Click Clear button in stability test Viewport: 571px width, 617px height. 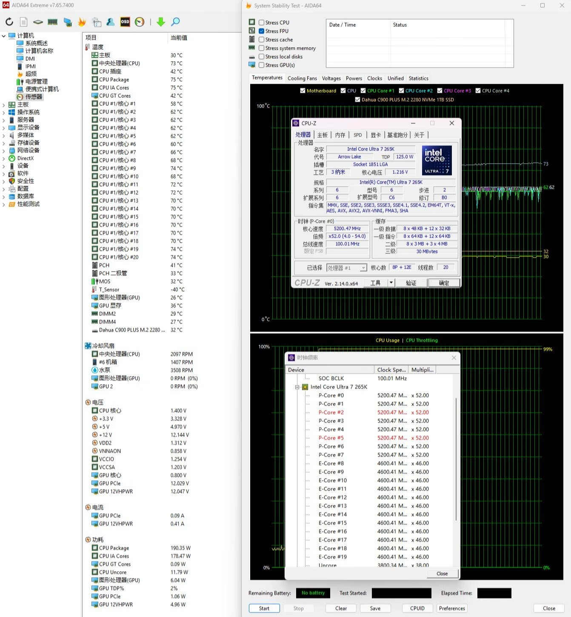341,608
